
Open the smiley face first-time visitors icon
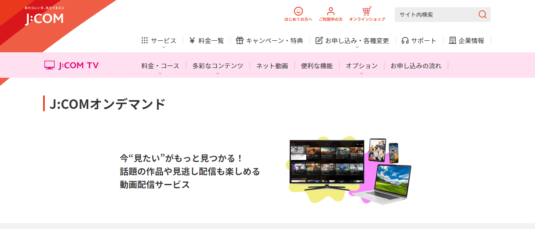click(298, 11)
